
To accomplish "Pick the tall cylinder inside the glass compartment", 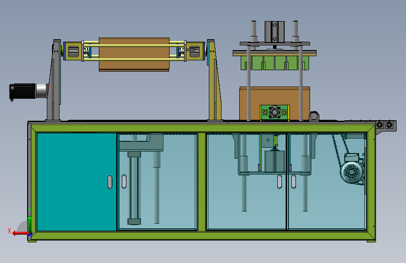I will click(134, 188).
